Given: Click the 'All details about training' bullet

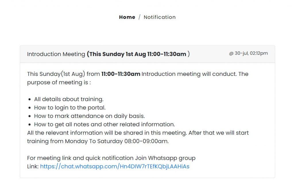Looking at the screenshot, I should click(69, 99).
